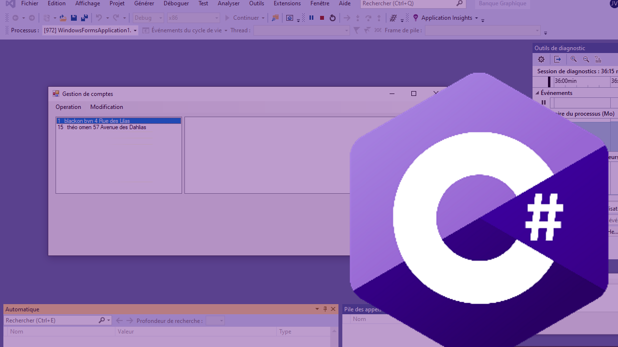
Task: Open the Extensions menu
Action: (x=287, y=3)
